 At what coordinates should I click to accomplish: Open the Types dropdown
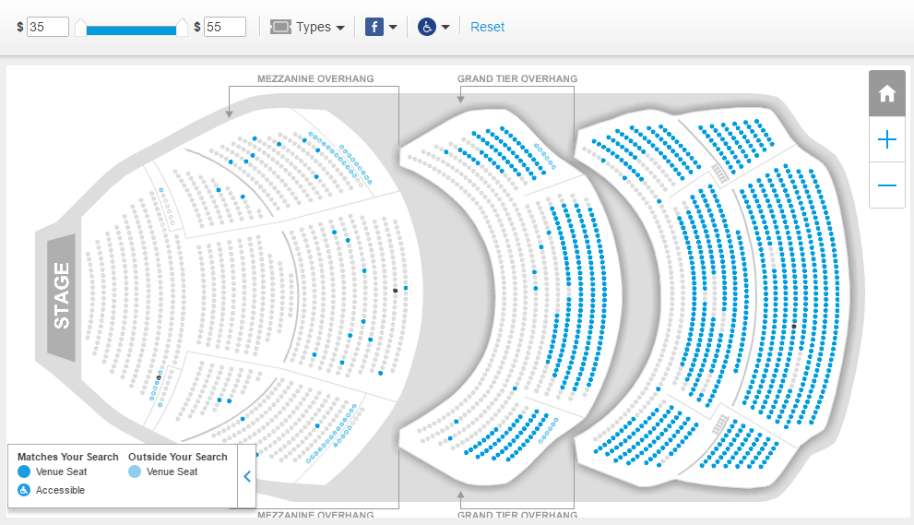point(307,27)
